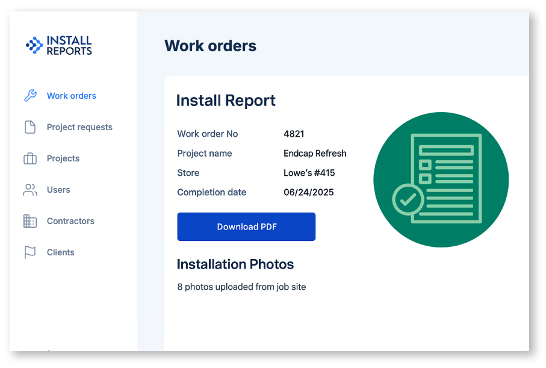Click the completion date 06/24/2025
The height and width of the screenshot is (368, 546).
[308, 192]
